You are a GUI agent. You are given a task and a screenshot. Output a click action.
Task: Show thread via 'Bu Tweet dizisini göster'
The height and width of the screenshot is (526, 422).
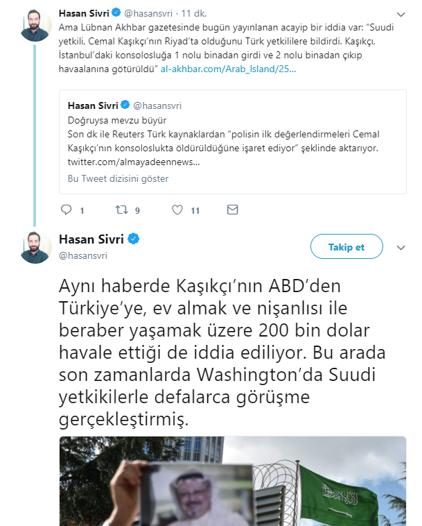click(x=118, y=178)
